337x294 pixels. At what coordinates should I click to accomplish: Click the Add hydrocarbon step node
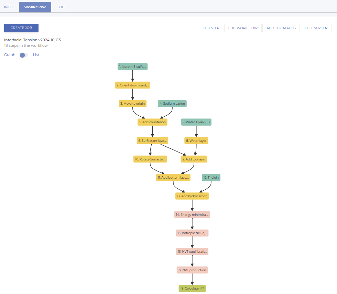click(192, 196)
